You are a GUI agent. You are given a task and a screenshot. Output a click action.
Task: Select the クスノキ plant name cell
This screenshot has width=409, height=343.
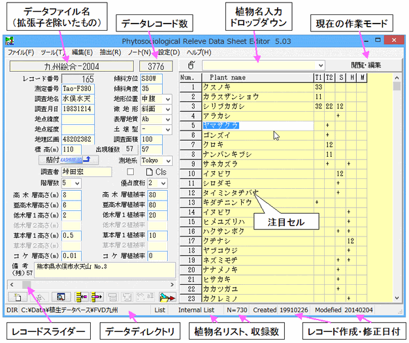[257, 87]
